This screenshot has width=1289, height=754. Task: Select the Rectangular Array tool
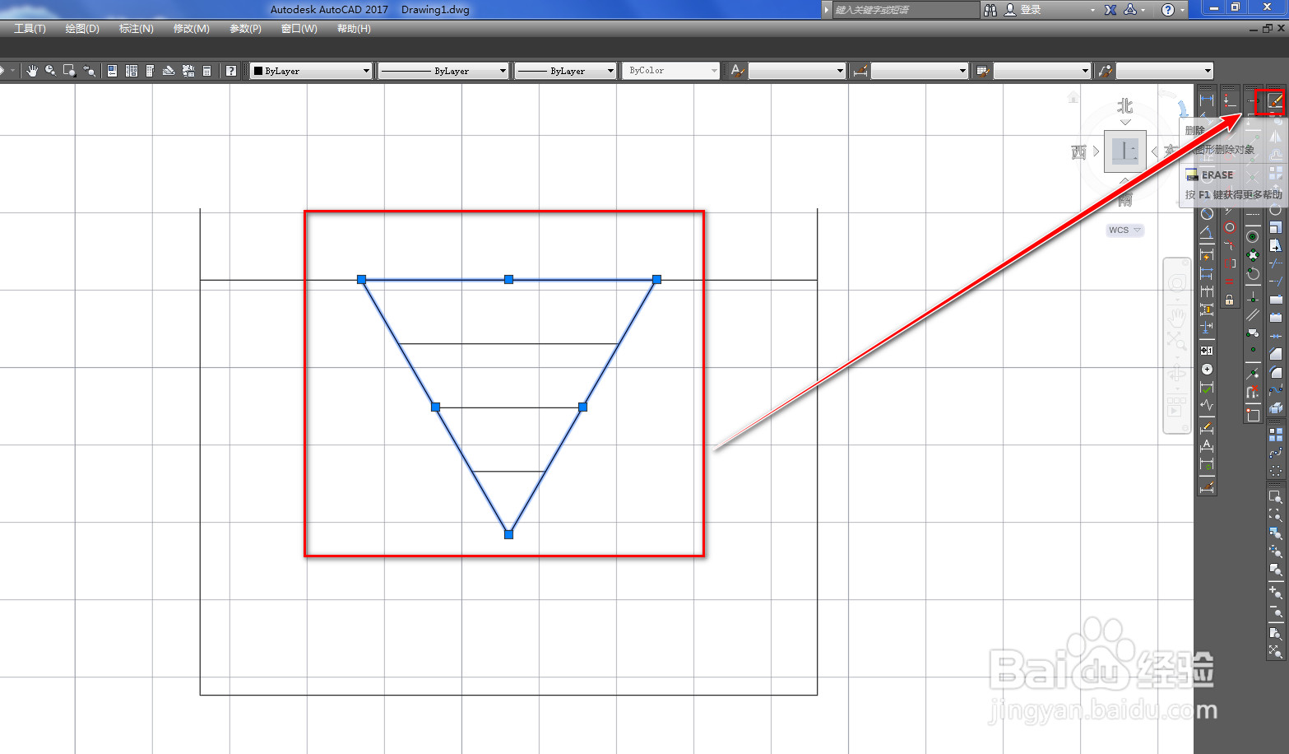click(x=1276, y=434)
